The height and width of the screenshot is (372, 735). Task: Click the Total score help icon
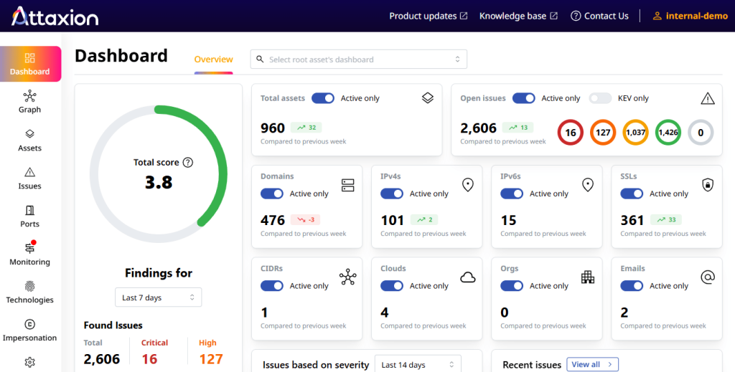pos(188,163)
